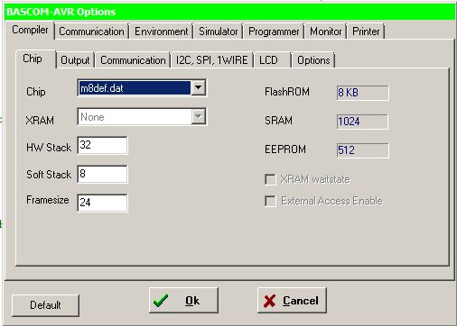Open the Programmer tab
457x326 pixels.
[274, 32]
